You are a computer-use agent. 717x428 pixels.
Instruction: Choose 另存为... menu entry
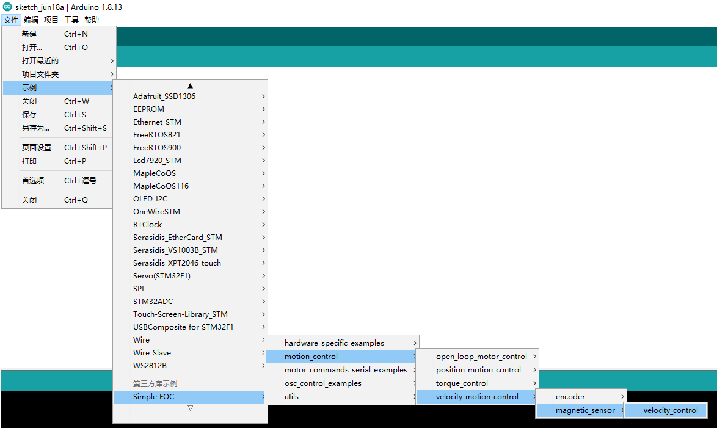coord(59,128)
